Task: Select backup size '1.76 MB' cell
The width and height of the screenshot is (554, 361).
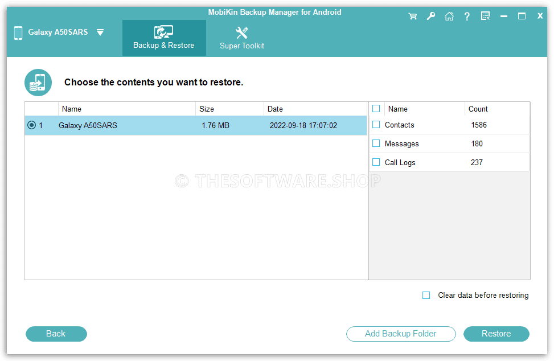Action: [216, 125]
